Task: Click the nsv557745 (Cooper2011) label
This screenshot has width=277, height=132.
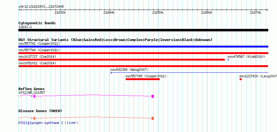Action: pos(146,76)
